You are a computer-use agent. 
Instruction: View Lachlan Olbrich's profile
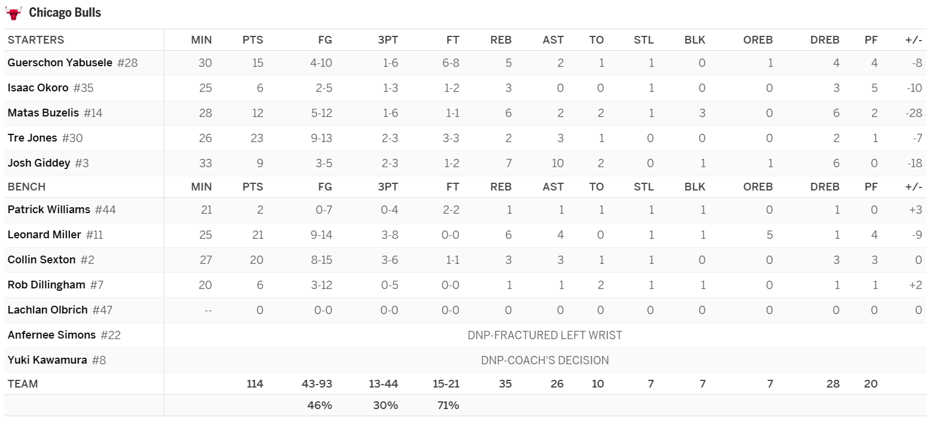[x=48, y=310]
